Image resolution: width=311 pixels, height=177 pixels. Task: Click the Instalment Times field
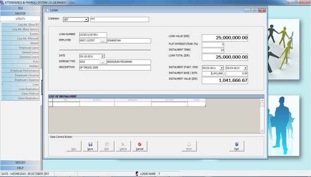coord(213,50)
